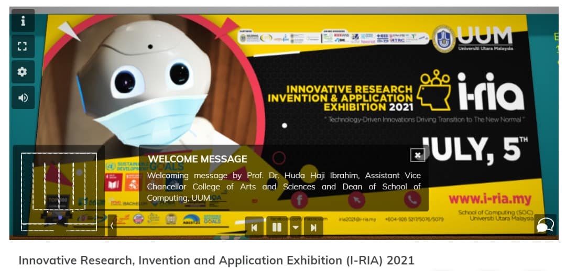The width and height of the screenshot is (566, 271).
Task: Open the chat bubble icon
Action: (545, 226)
